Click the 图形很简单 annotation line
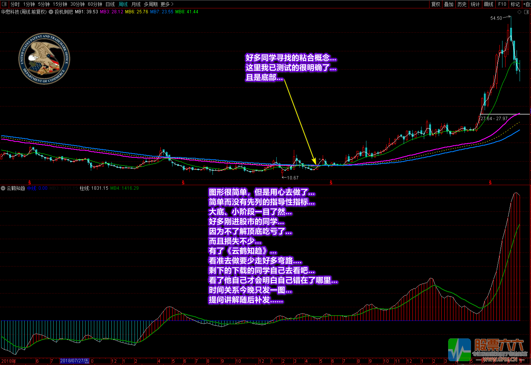 coord(262,192)
